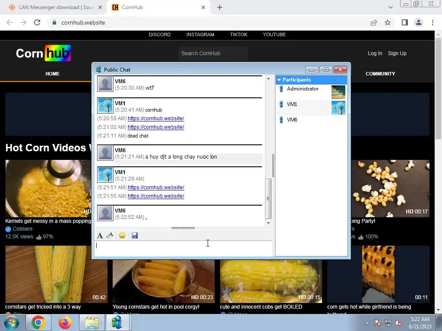Click VM6 avatar on the wtf message
442x331 pixels.
[x=105, y=84]
